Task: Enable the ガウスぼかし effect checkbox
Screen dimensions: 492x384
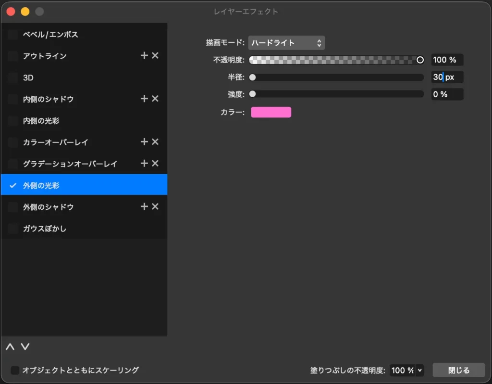Action: click(x=12, y=229)
